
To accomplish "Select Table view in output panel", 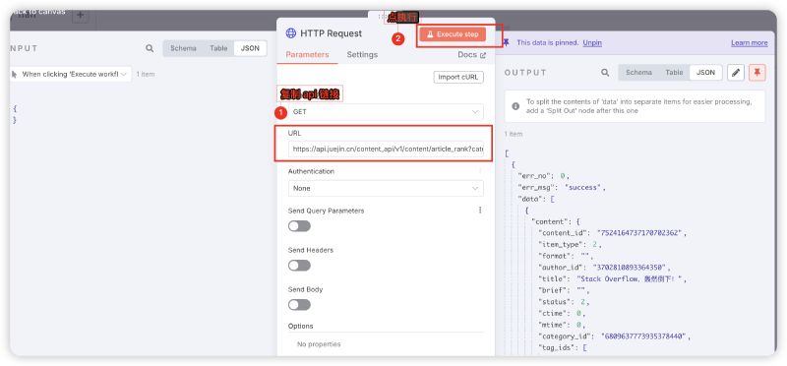I will [674, 72].
